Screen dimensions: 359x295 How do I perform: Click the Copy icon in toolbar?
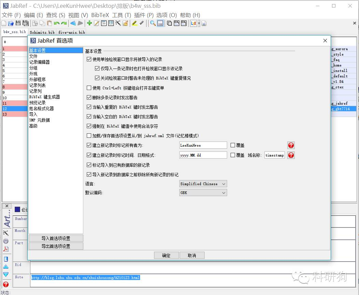[x=42, y=23]
